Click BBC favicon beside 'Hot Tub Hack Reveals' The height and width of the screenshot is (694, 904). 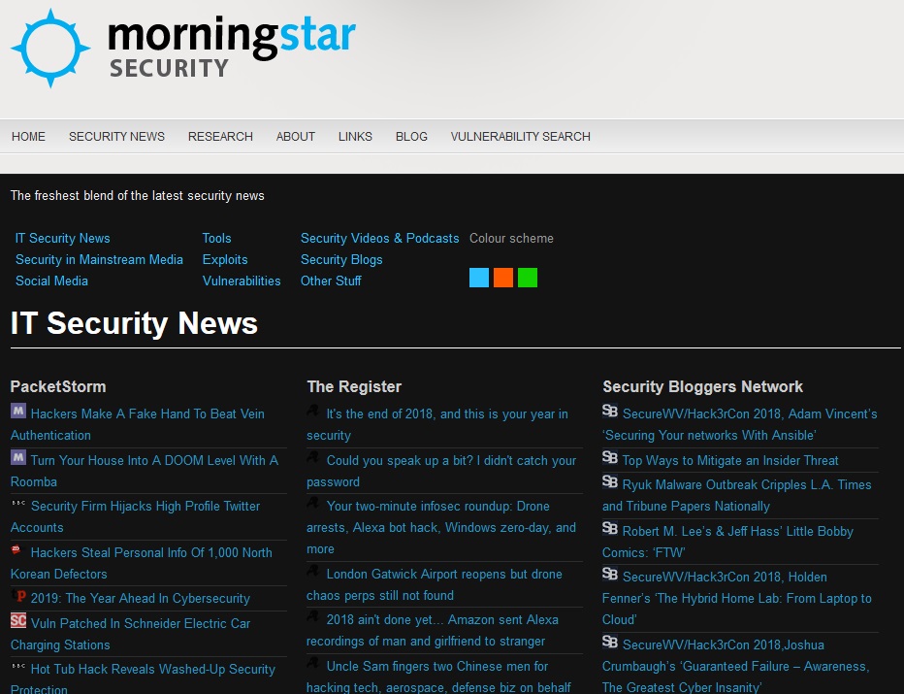click(18, 666)
